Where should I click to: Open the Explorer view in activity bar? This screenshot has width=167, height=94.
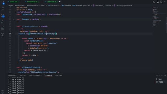point(2,3)
